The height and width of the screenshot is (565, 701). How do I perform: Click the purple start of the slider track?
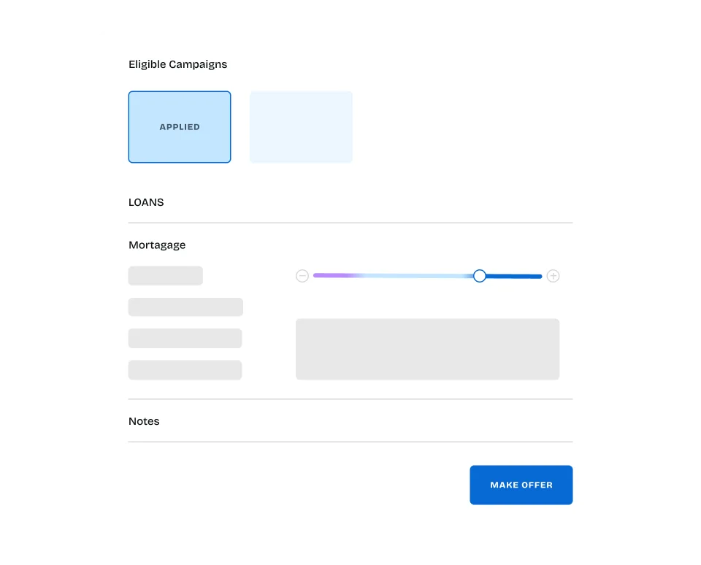332,276
